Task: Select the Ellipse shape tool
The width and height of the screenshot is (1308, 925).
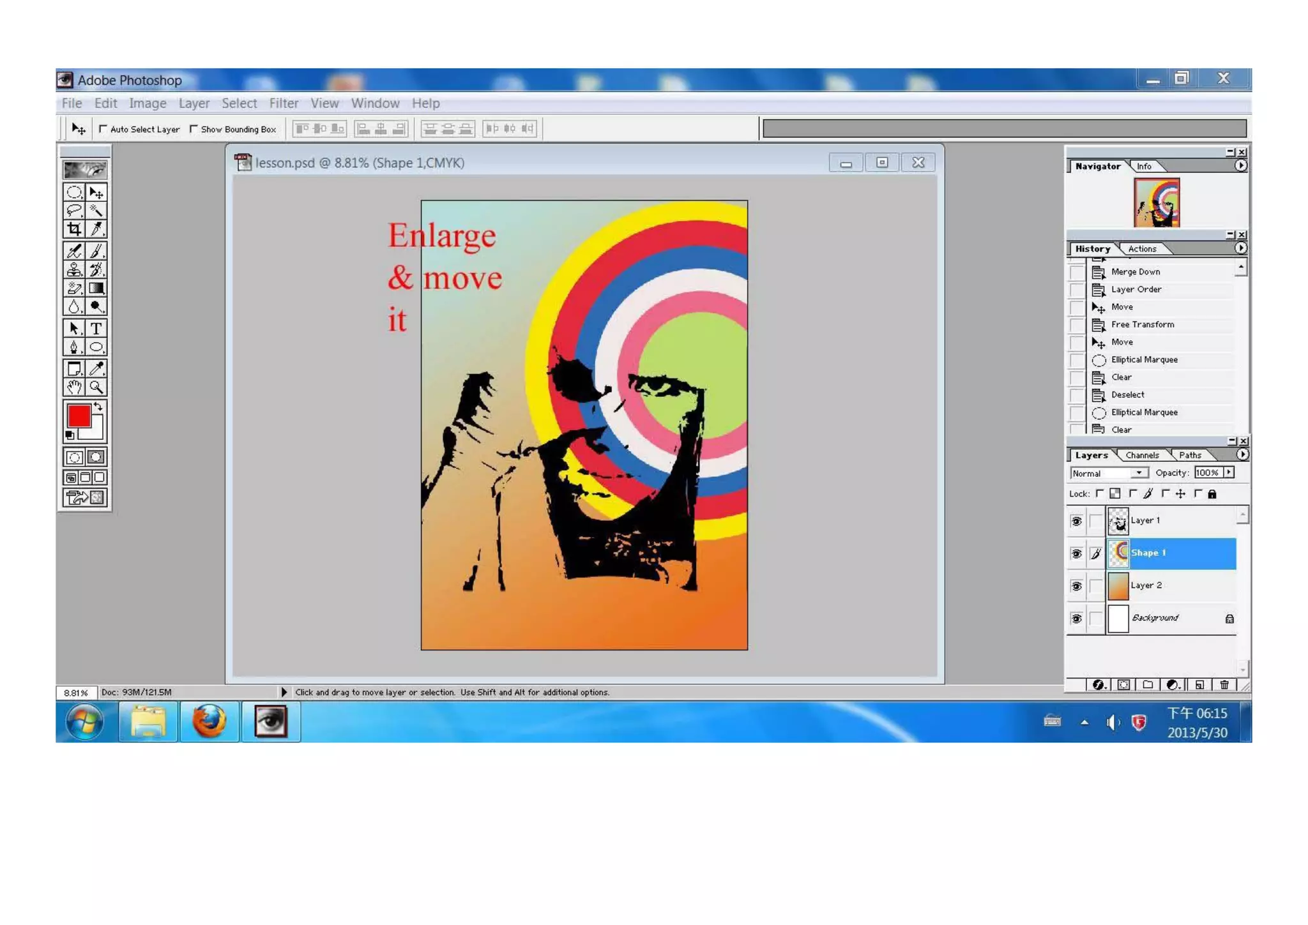Action: tap(96, 347)
